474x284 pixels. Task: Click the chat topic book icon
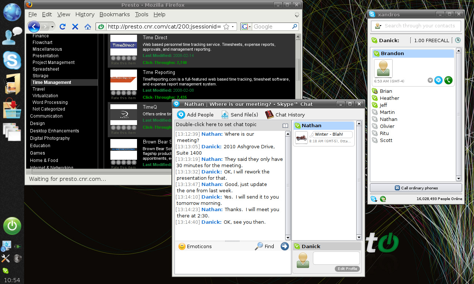[285, 126]
